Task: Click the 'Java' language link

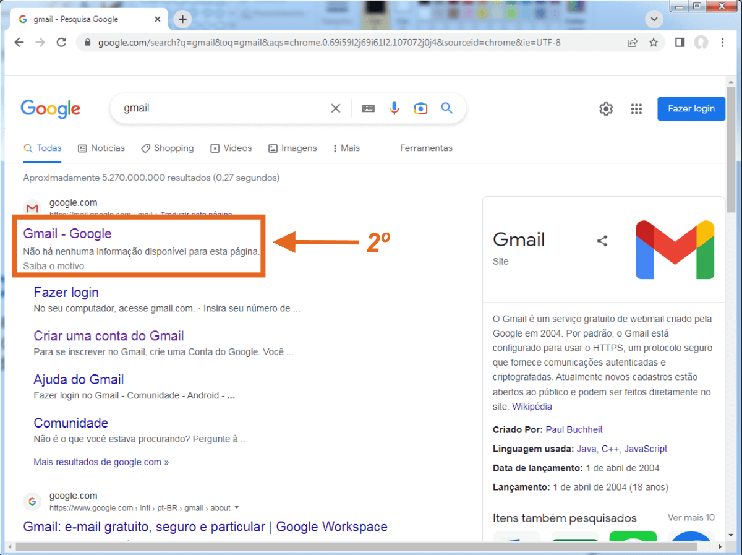Action: point(586,449)
